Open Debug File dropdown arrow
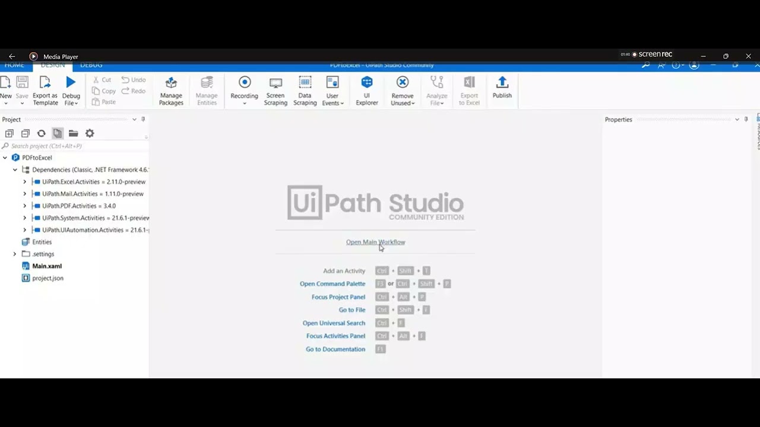760x427 pixels. pos(76,103)
